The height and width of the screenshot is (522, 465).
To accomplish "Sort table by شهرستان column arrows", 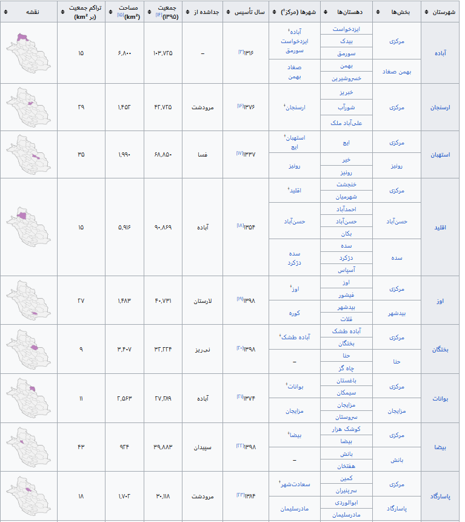I will (425, 12).
